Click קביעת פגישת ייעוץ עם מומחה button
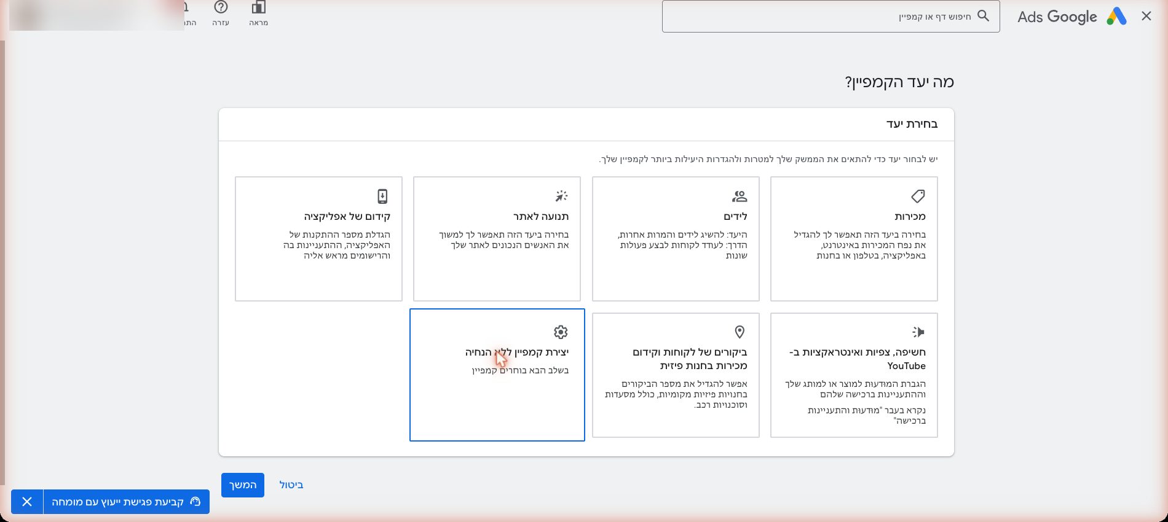 click(127, 502)
